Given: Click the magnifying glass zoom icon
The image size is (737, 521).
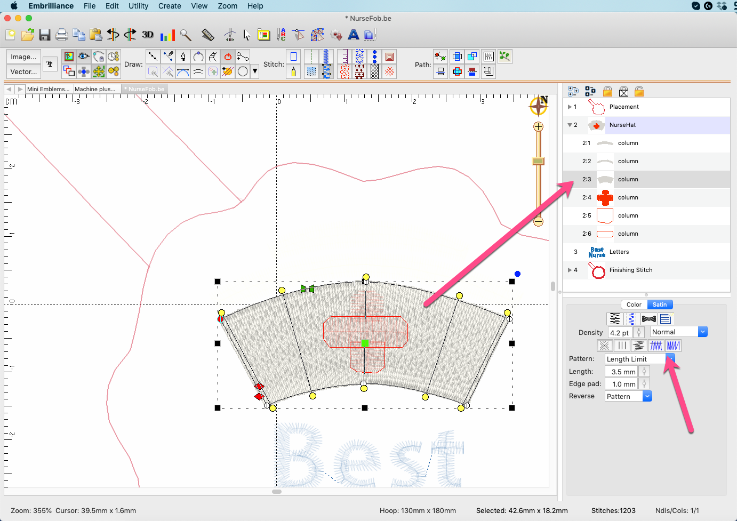Looking at the screenshot, I should tap(186, 35).
